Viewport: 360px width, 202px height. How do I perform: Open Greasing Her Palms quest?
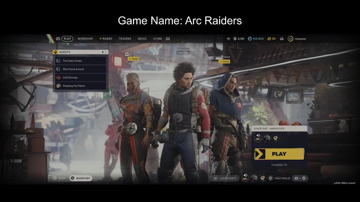81,86
